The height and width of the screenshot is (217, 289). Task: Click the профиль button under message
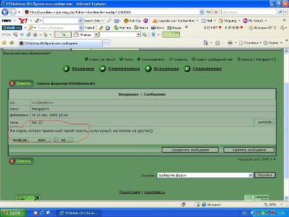(x=20, y=140)
